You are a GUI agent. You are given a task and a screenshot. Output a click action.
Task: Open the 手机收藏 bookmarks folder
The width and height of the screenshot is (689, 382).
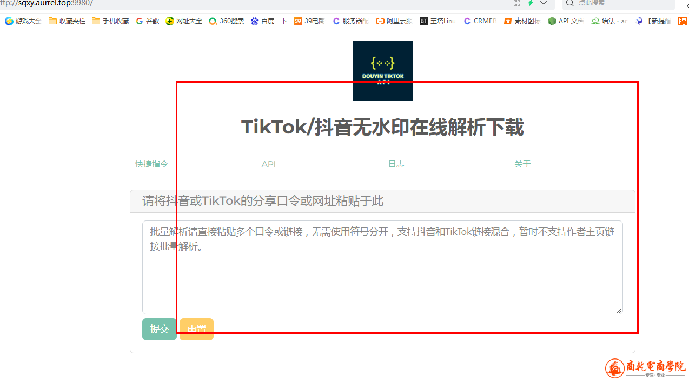pyautogui.click(x=110, y=21)
